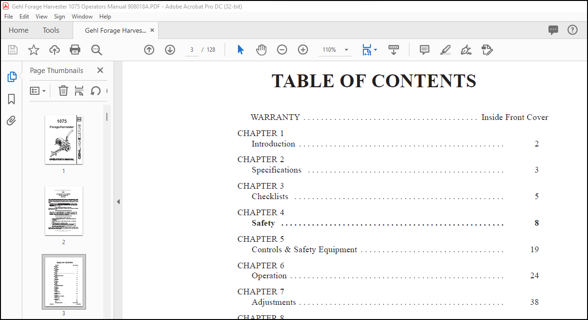
Task: Add a sticky note comment
Action: pos(425,50)
